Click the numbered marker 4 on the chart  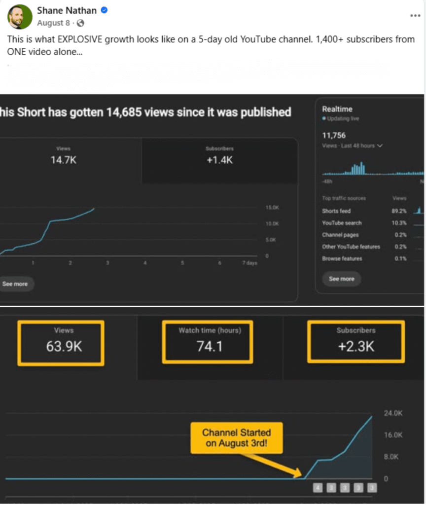[x=318, y=487]
